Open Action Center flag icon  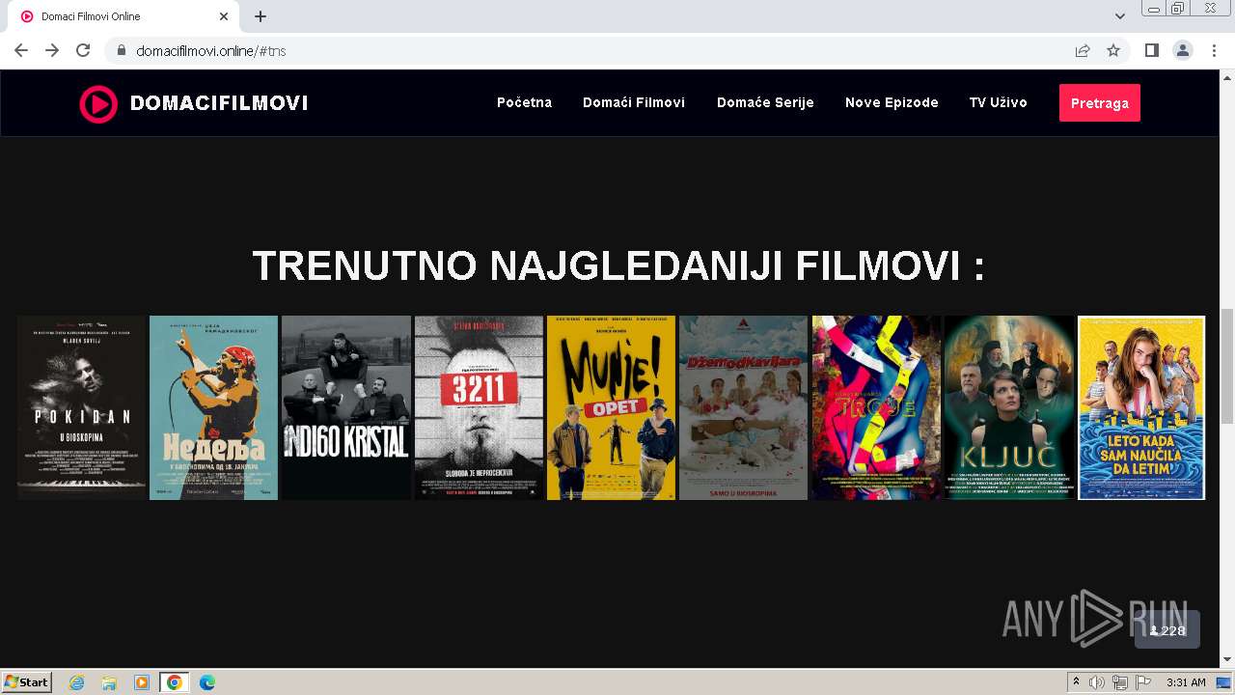(x=1143, y=682)
